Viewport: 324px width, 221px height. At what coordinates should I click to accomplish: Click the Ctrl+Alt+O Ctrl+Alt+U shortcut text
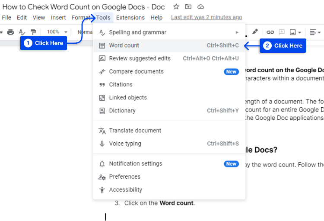(x=211, y=58)
